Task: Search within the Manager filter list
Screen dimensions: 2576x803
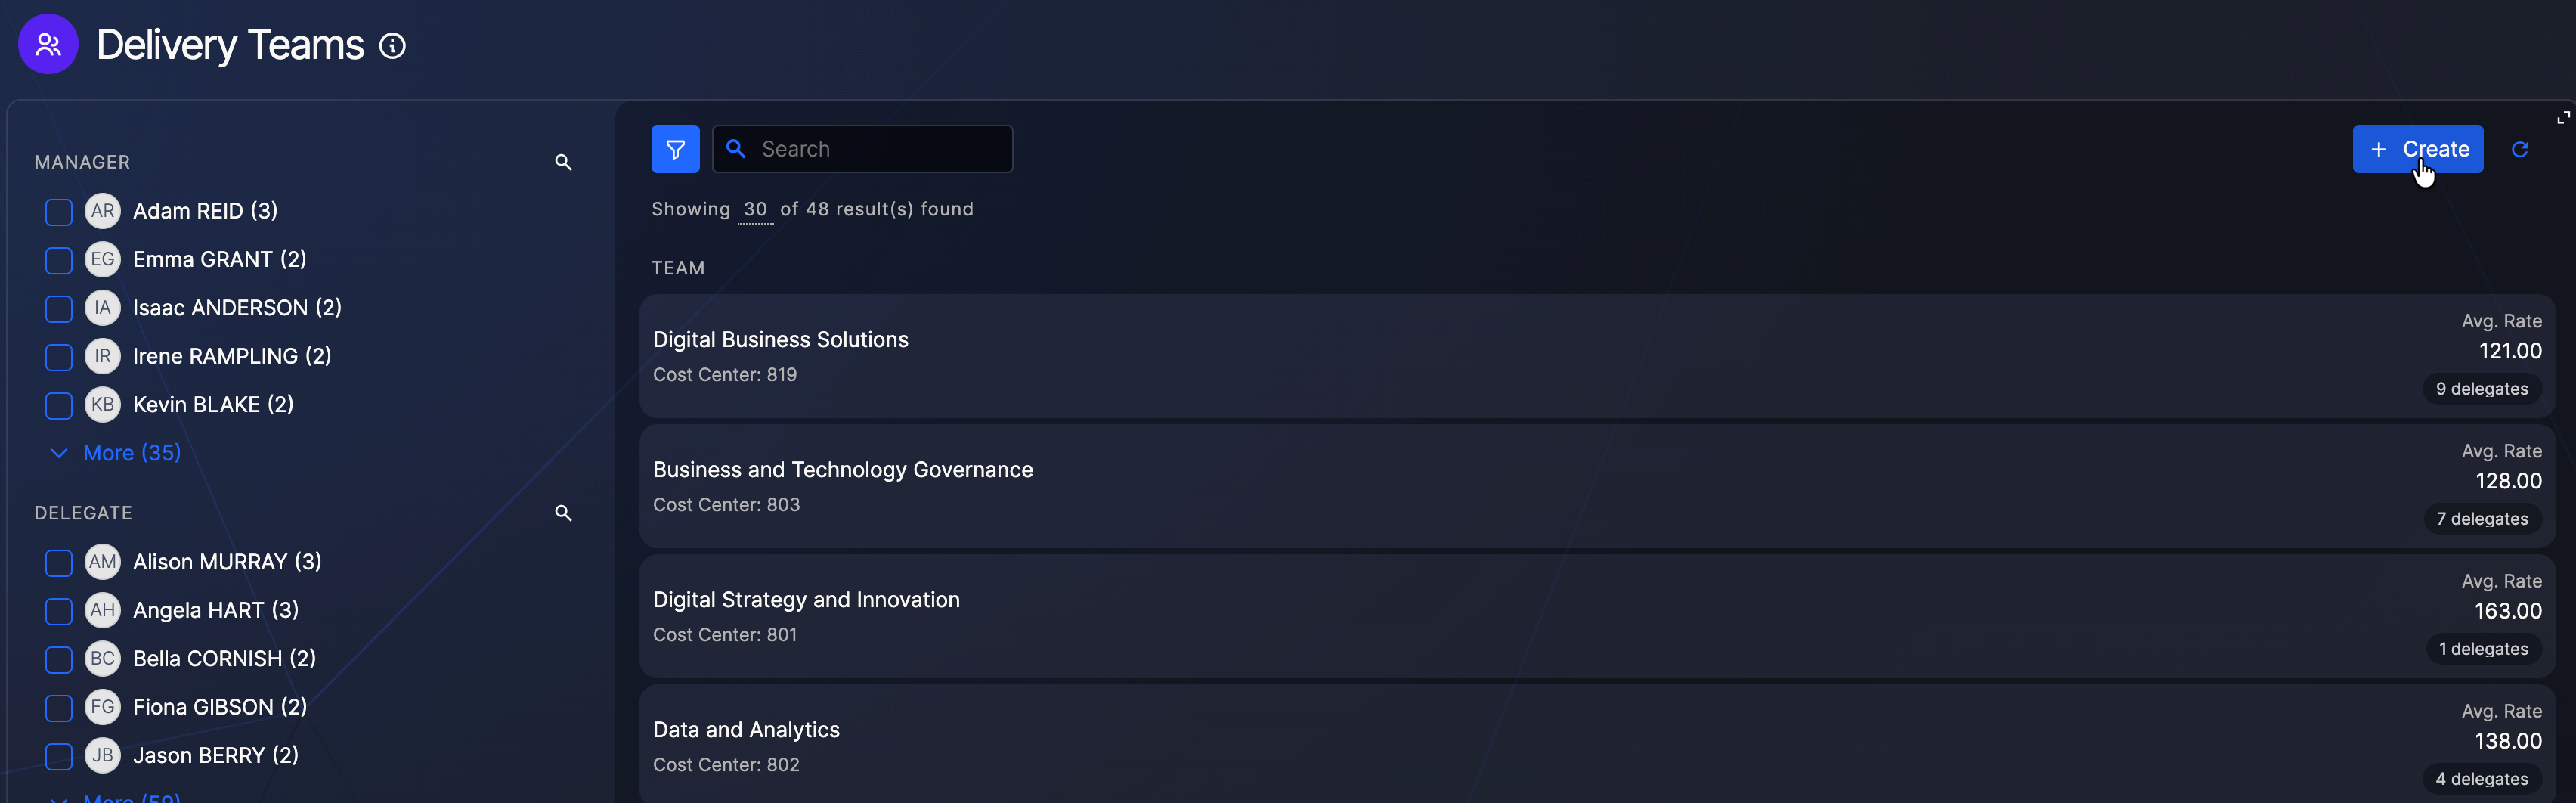Action: (563, 162)
